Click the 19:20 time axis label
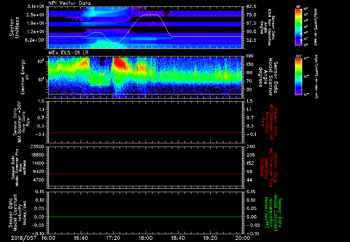The height and width of the screenshot is (242, 350). pyautogui.click(x=210, y=238)
